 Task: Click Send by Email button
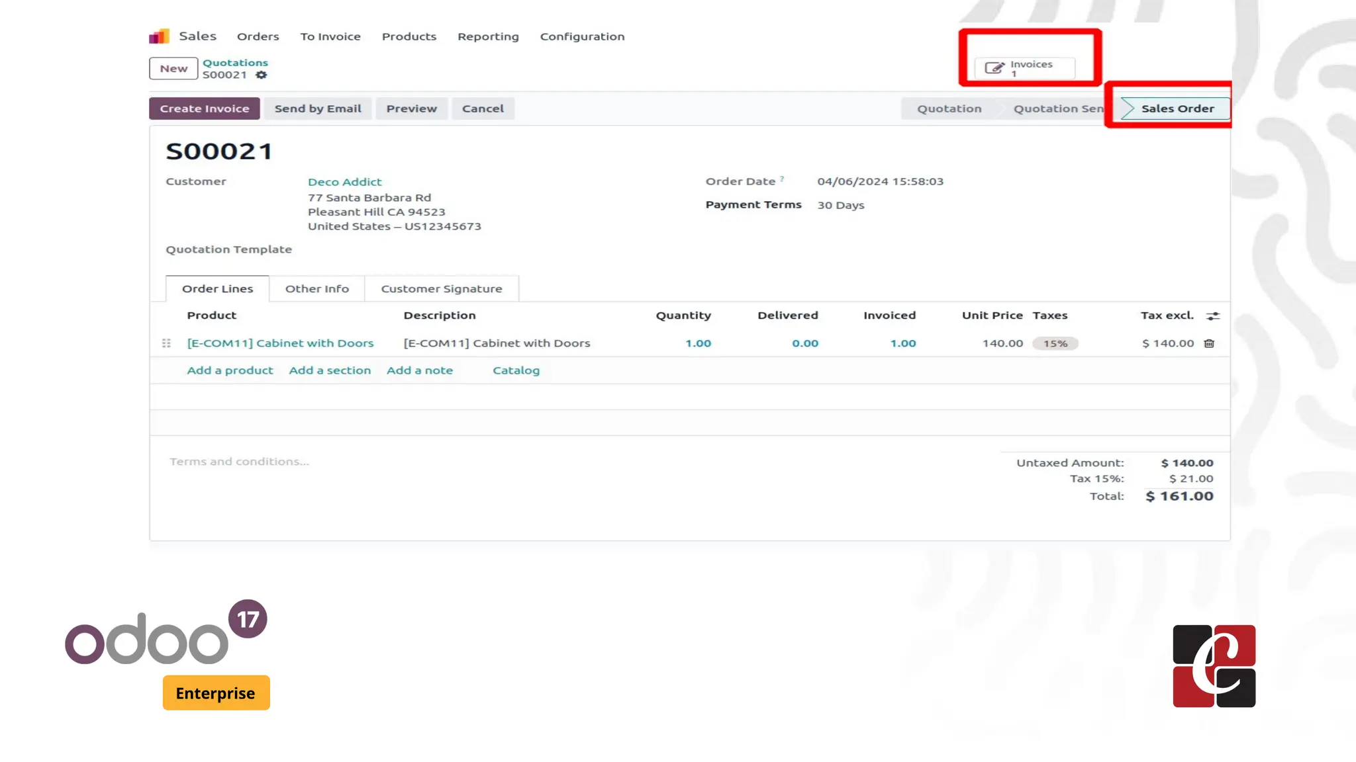click(318, 108)
